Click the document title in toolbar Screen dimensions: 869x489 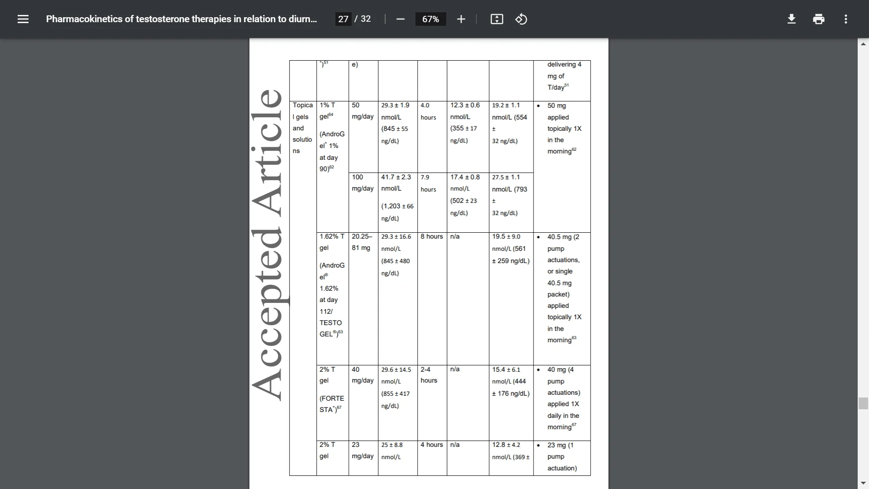pos(182,19)
